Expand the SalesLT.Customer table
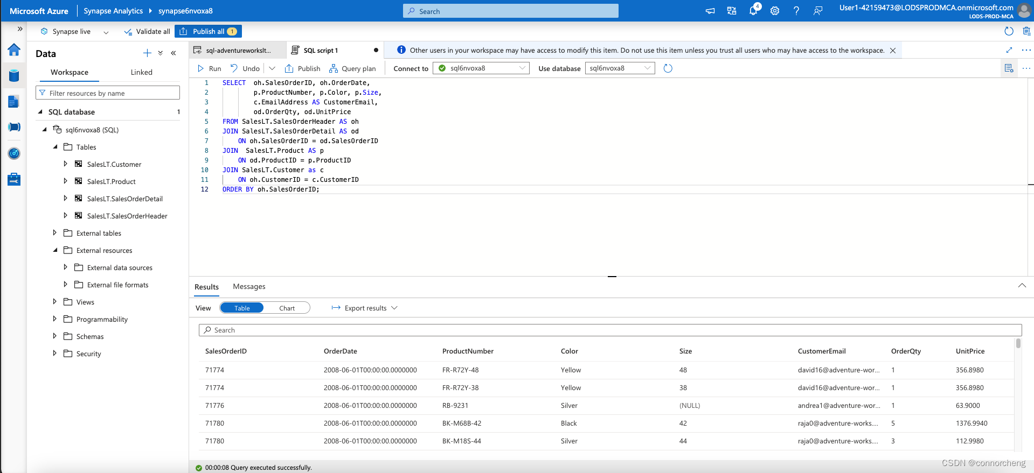 tap(65, 164)
